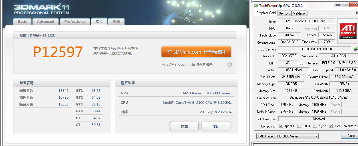The width and height of the screenshot is (358, 146).
Task: Click the ROPs field showing 32
Action: click(287, 63)
